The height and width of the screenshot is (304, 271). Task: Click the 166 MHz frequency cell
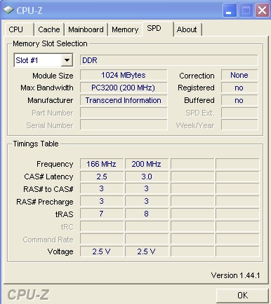[102, 164]
